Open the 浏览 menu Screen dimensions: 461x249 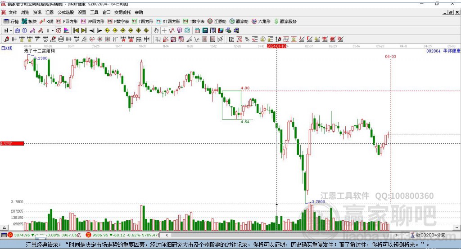click(25, 12)
